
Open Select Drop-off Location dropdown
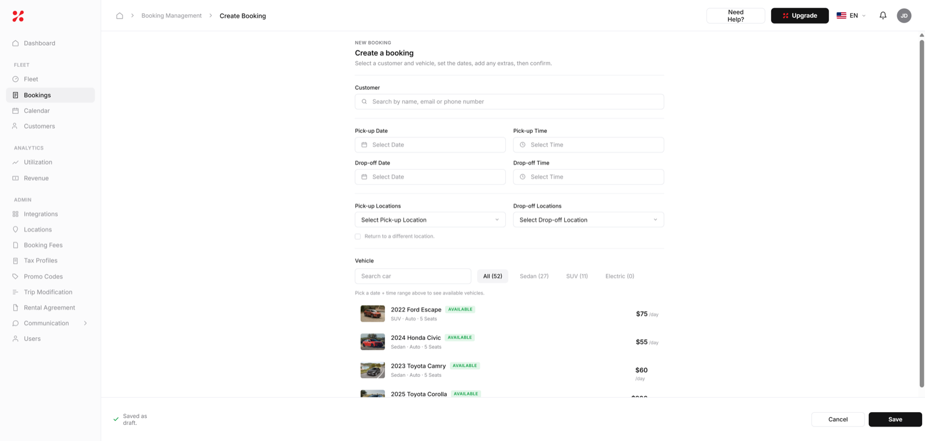[x=589, y=220]
